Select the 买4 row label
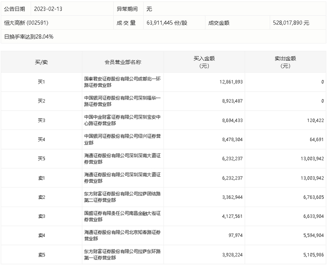This screenshot has width=327, height=265. [41, 139]
